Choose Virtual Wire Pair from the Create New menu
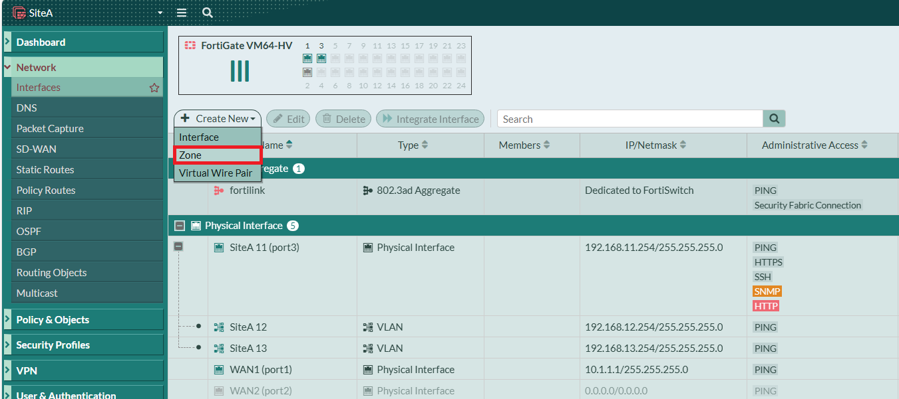This screenshot has height=399, width=899. click(218, 173)
